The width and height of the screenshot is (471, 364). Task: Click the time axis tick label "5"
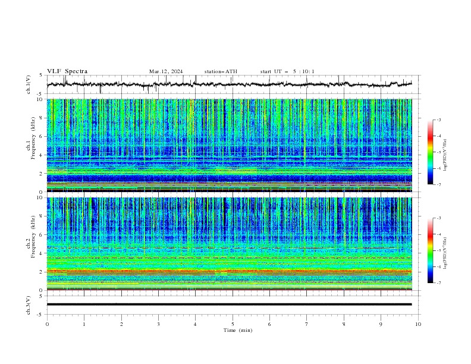(x=233, y=324)
